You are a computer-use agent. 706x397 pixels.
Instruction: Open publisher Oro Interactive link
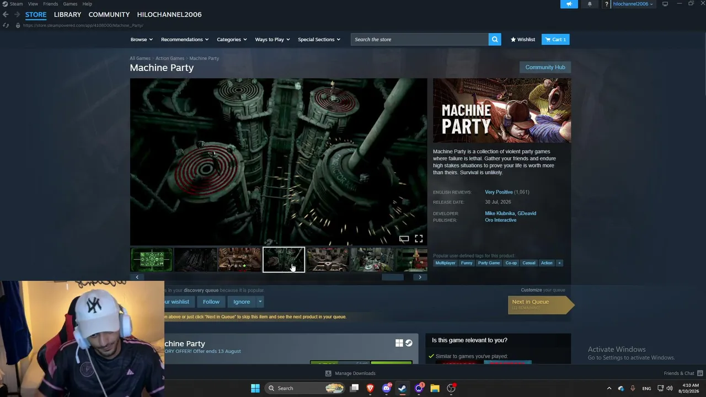(x=501, y=220)
